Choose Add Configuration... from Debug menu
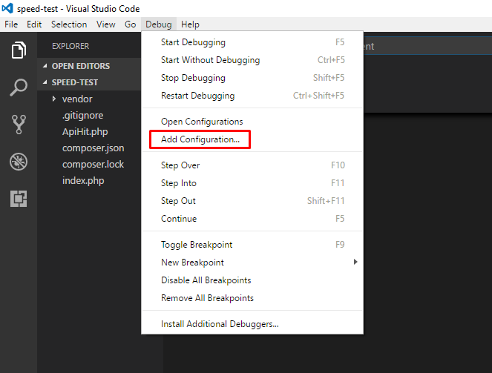The image size is (492, 373). coord(200,139)
